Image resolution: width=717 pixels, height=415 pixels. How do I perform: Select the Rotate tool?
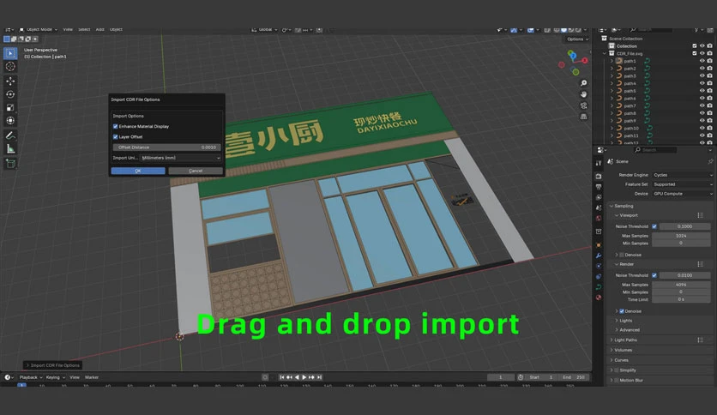10,94
